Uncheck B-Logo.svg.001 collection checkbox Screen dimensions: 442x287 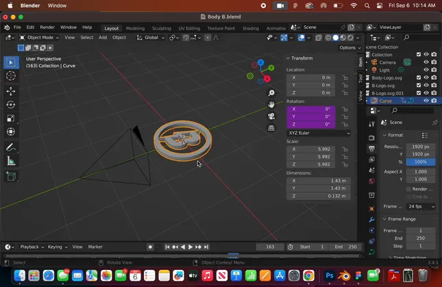tap(419, 93)
